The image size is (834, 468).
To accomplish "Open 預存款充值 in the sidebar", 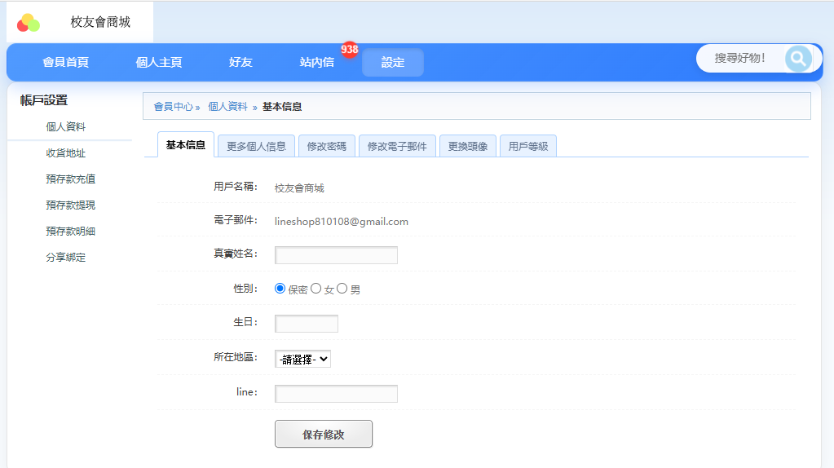I will click(71, 179).
